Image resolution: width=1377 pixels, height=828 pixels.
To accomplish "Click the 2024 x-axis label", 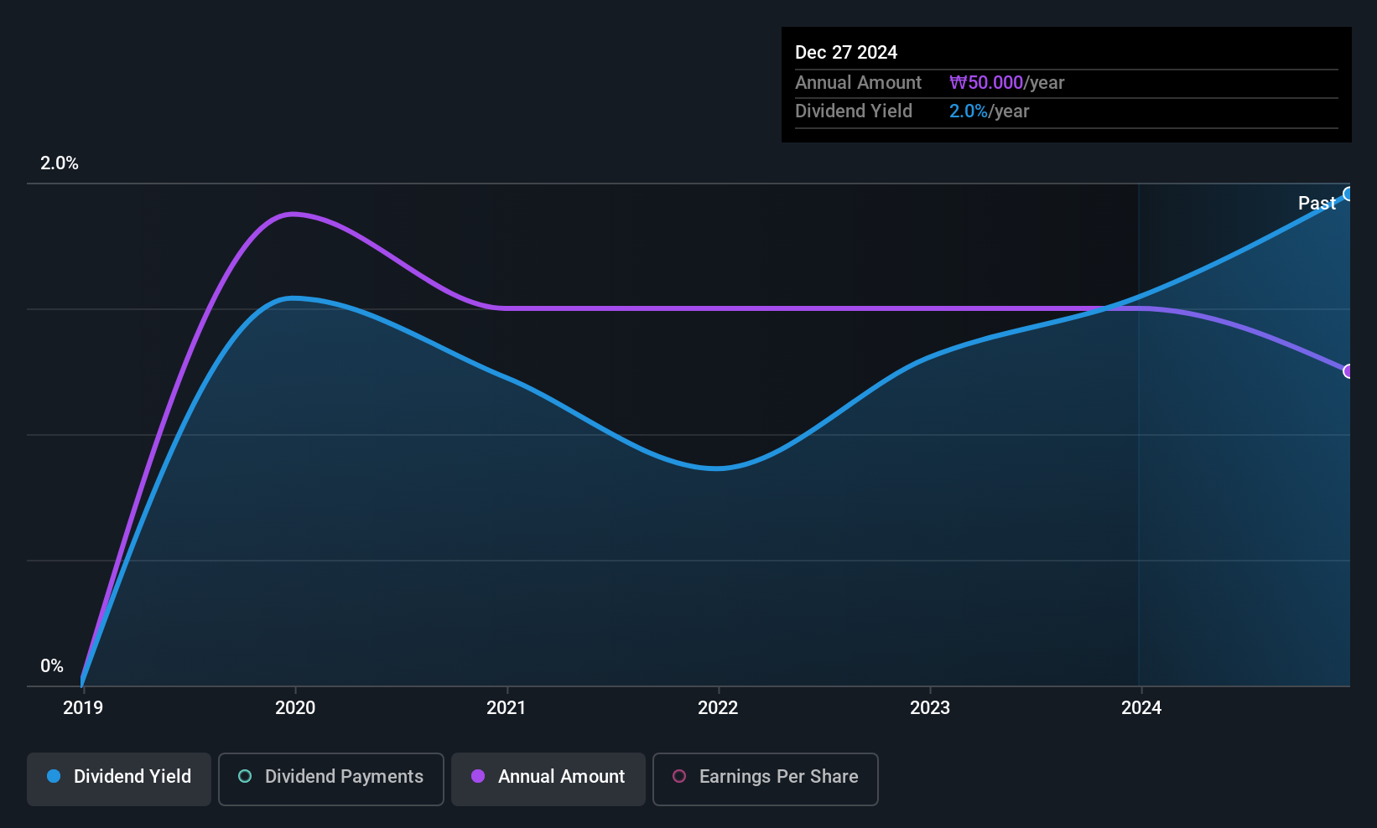I will (x=1141, y=708).
